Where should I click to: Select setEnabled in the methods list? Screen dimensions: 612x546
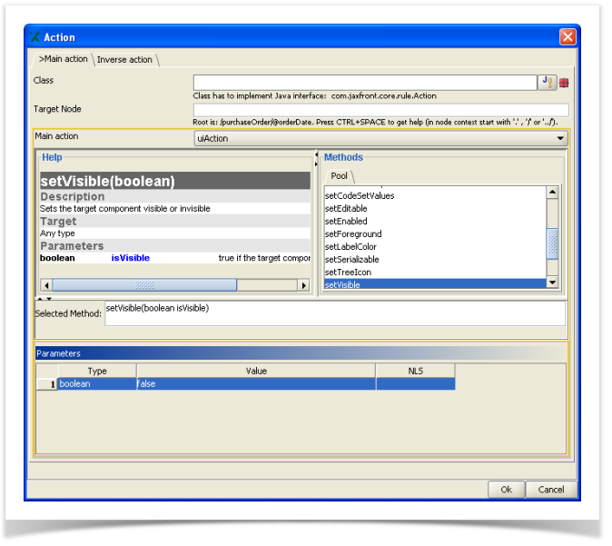pyautogui.click(x=346, y=221)
